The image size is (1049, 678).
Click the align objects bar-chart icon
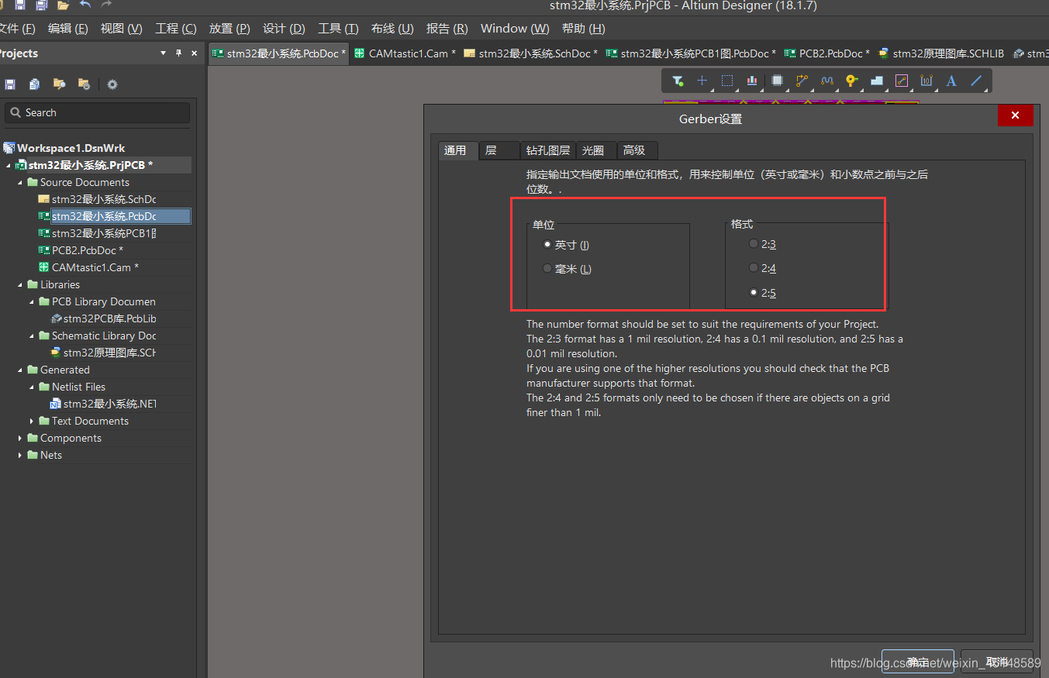coord(752,81)
